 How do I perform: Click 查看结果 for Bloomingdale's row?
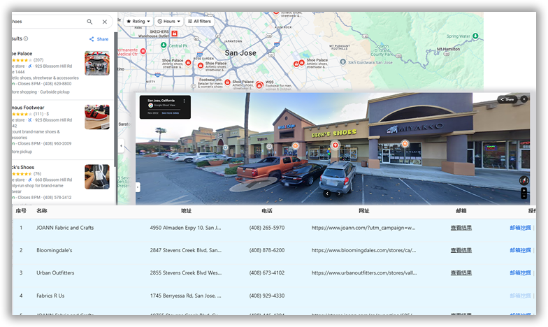461,250
